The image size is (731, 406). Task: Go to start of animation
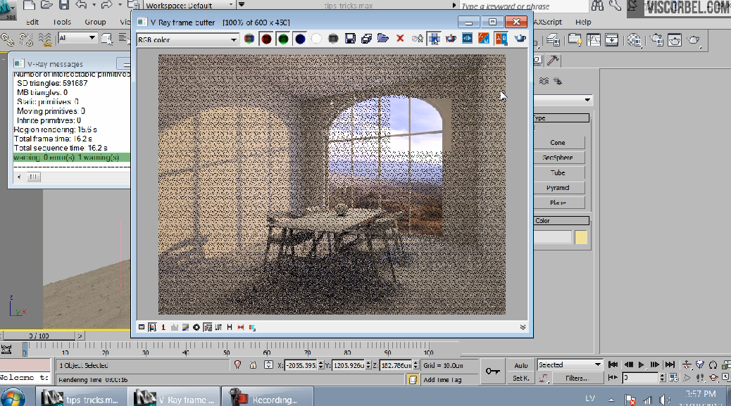(x=613, y=364)
